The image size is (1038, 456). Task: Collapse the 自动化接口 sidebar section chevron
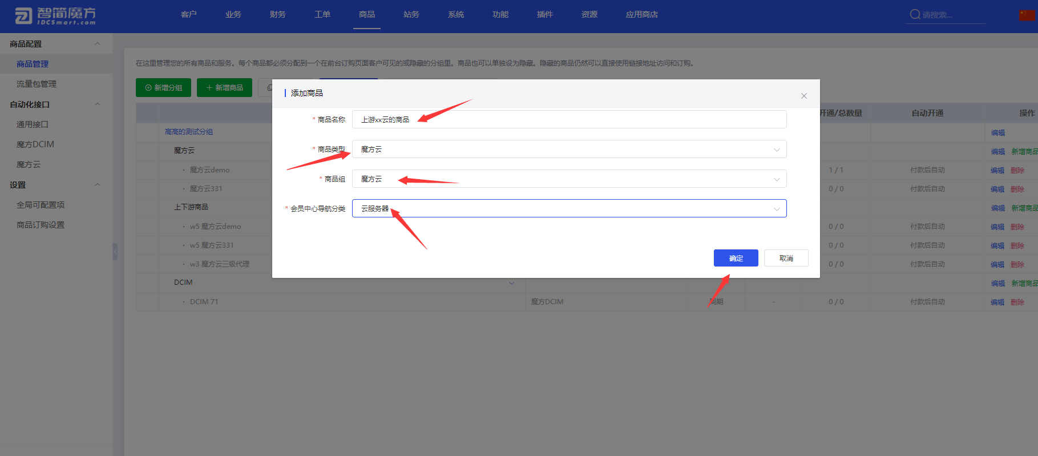98,104
